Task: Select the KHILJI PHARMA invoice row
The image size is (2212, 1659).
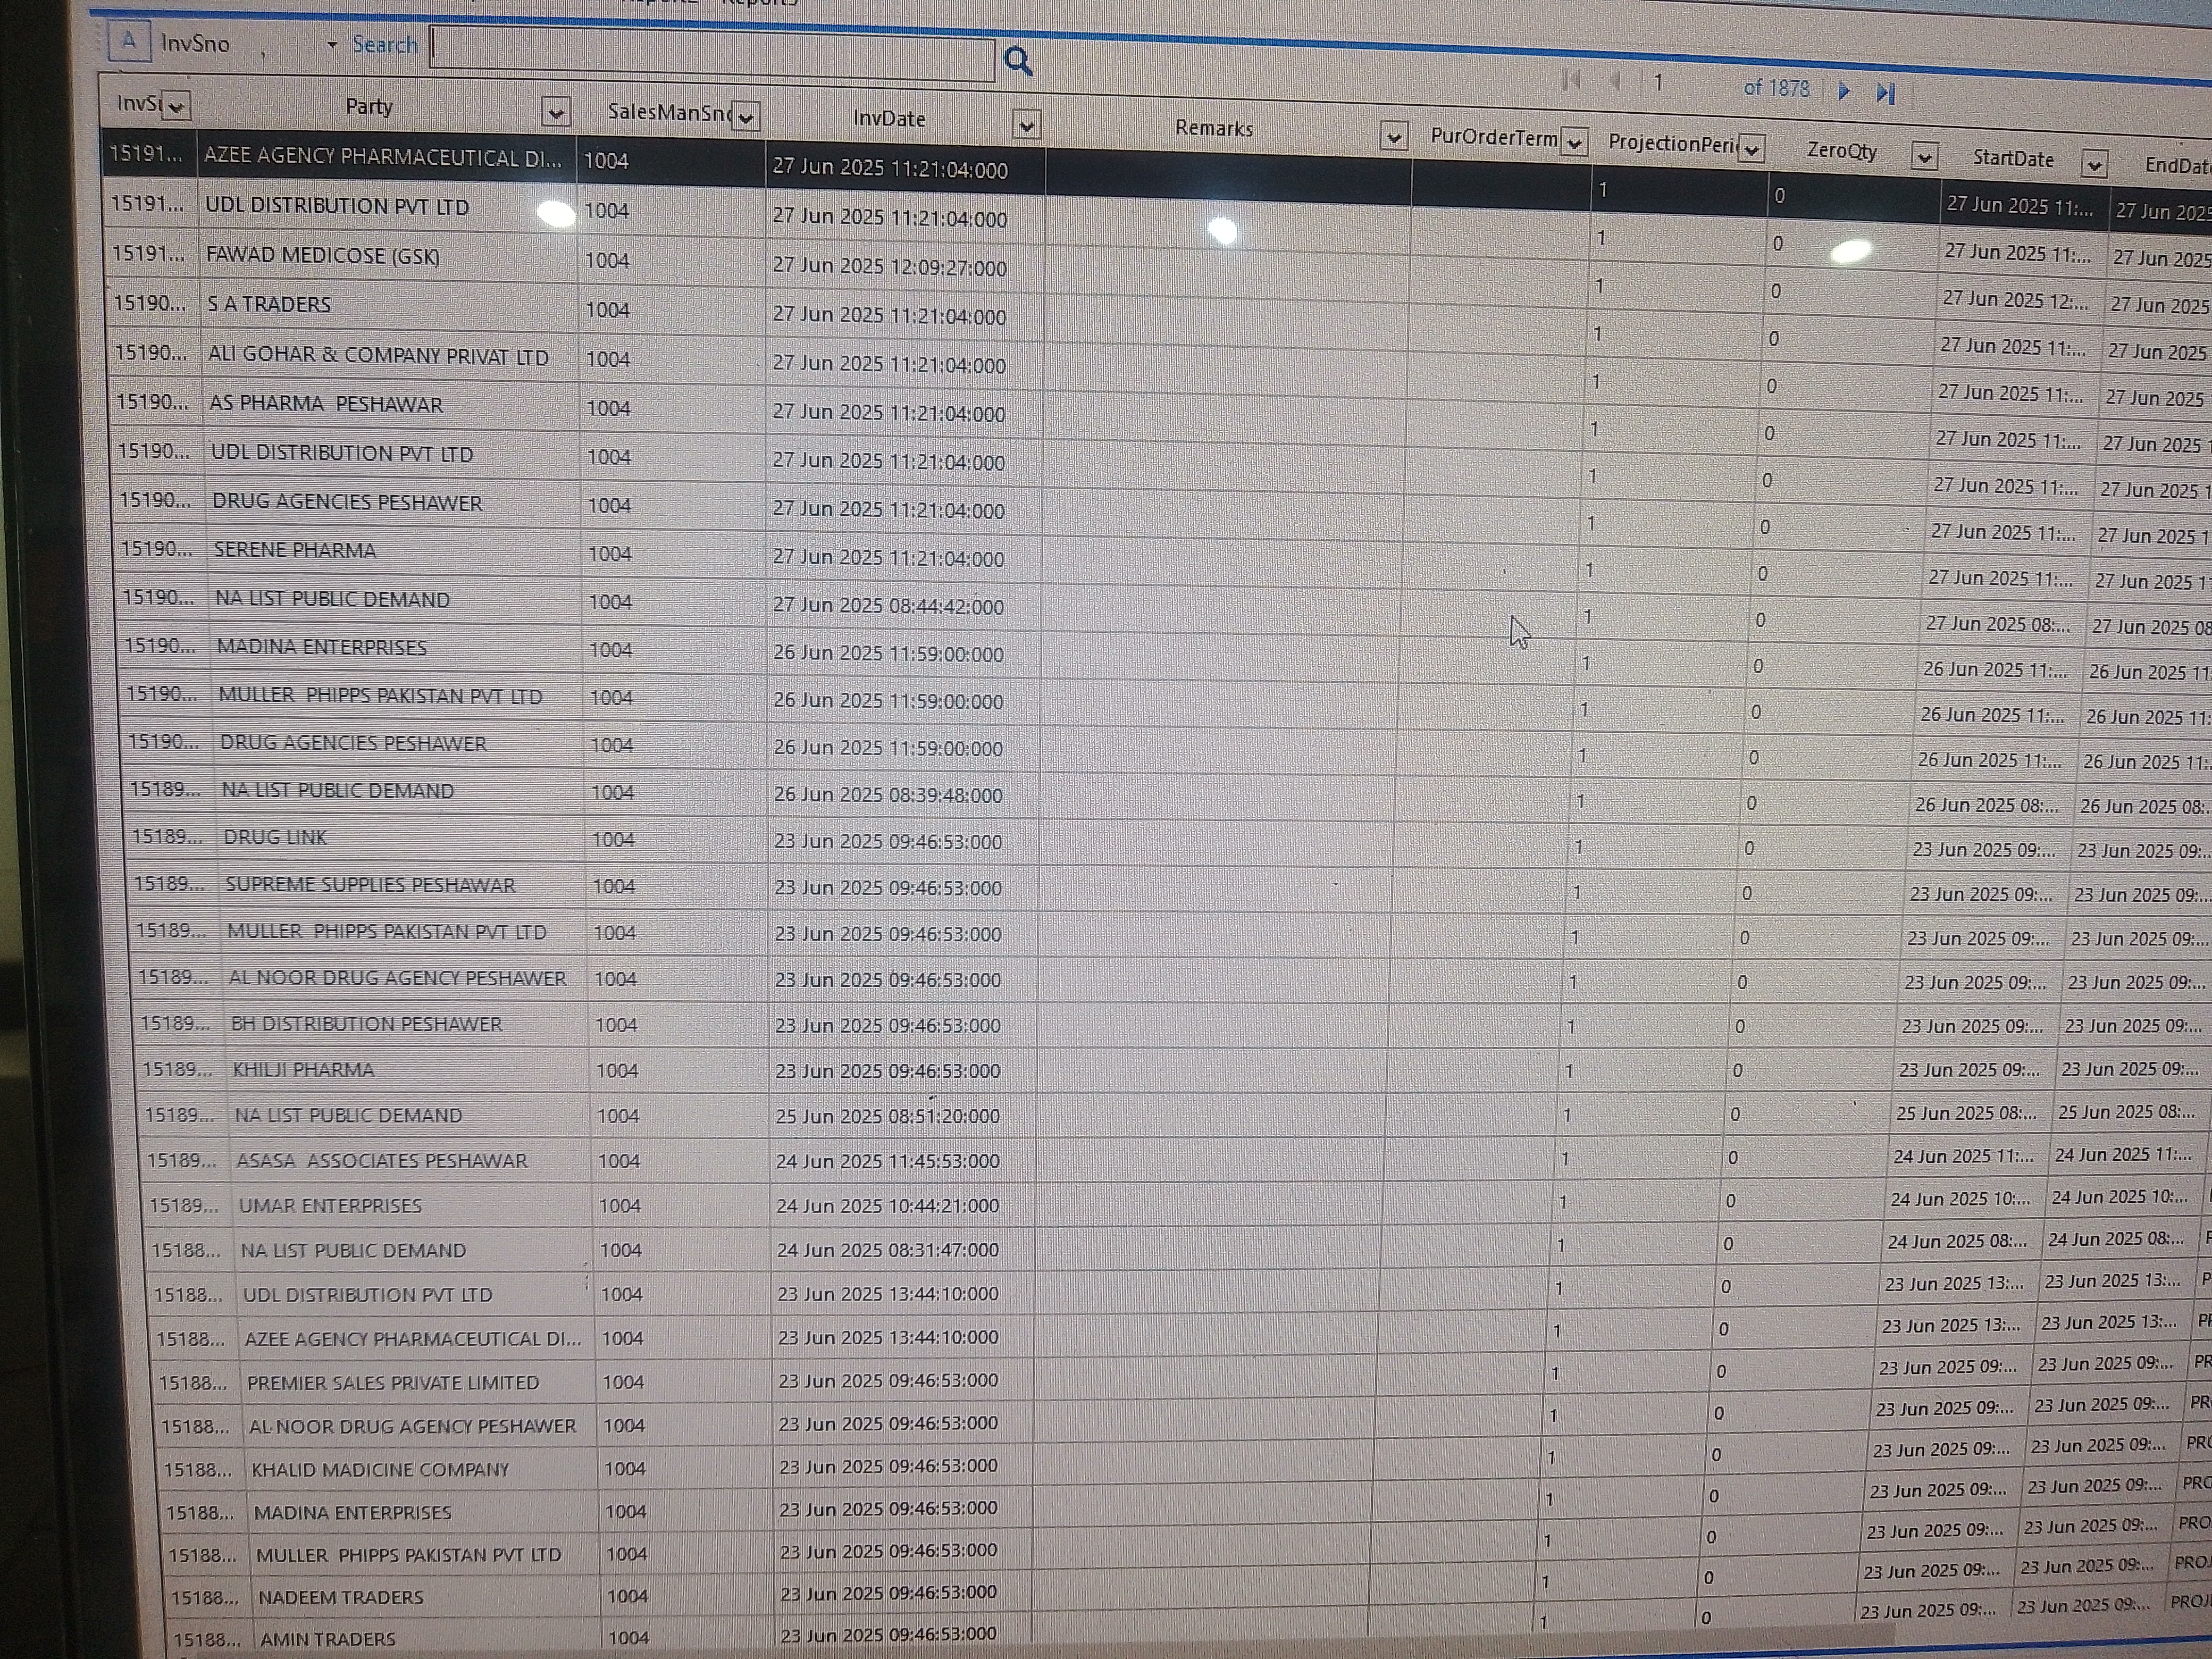Action: click(x=303, y=1070)
